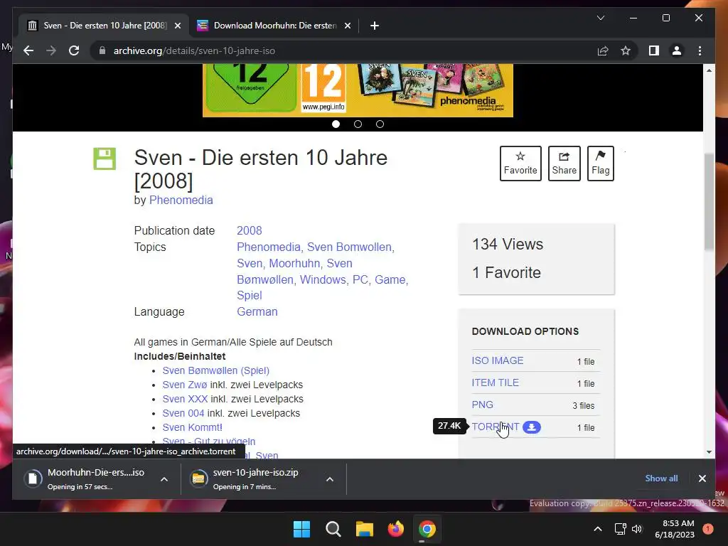Open the Chrome profile icon
Screen dimensions: 728x546
point(677,50)
